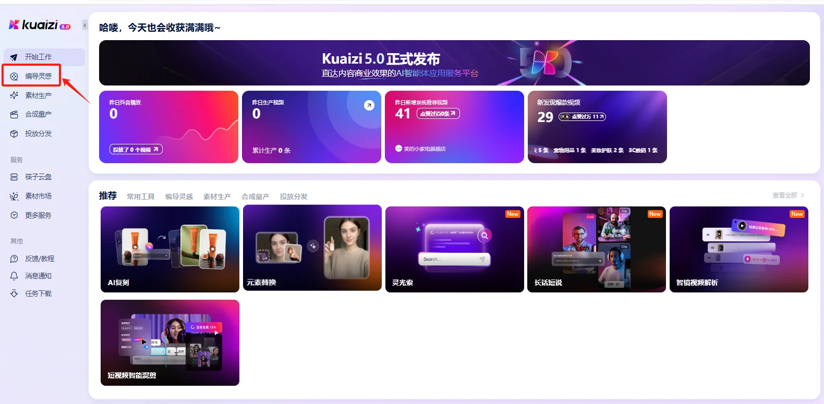Open the 长话短说 tool card
Image resolution: width=824 pixels, height=404 pixels.
(x=597, y=249)
